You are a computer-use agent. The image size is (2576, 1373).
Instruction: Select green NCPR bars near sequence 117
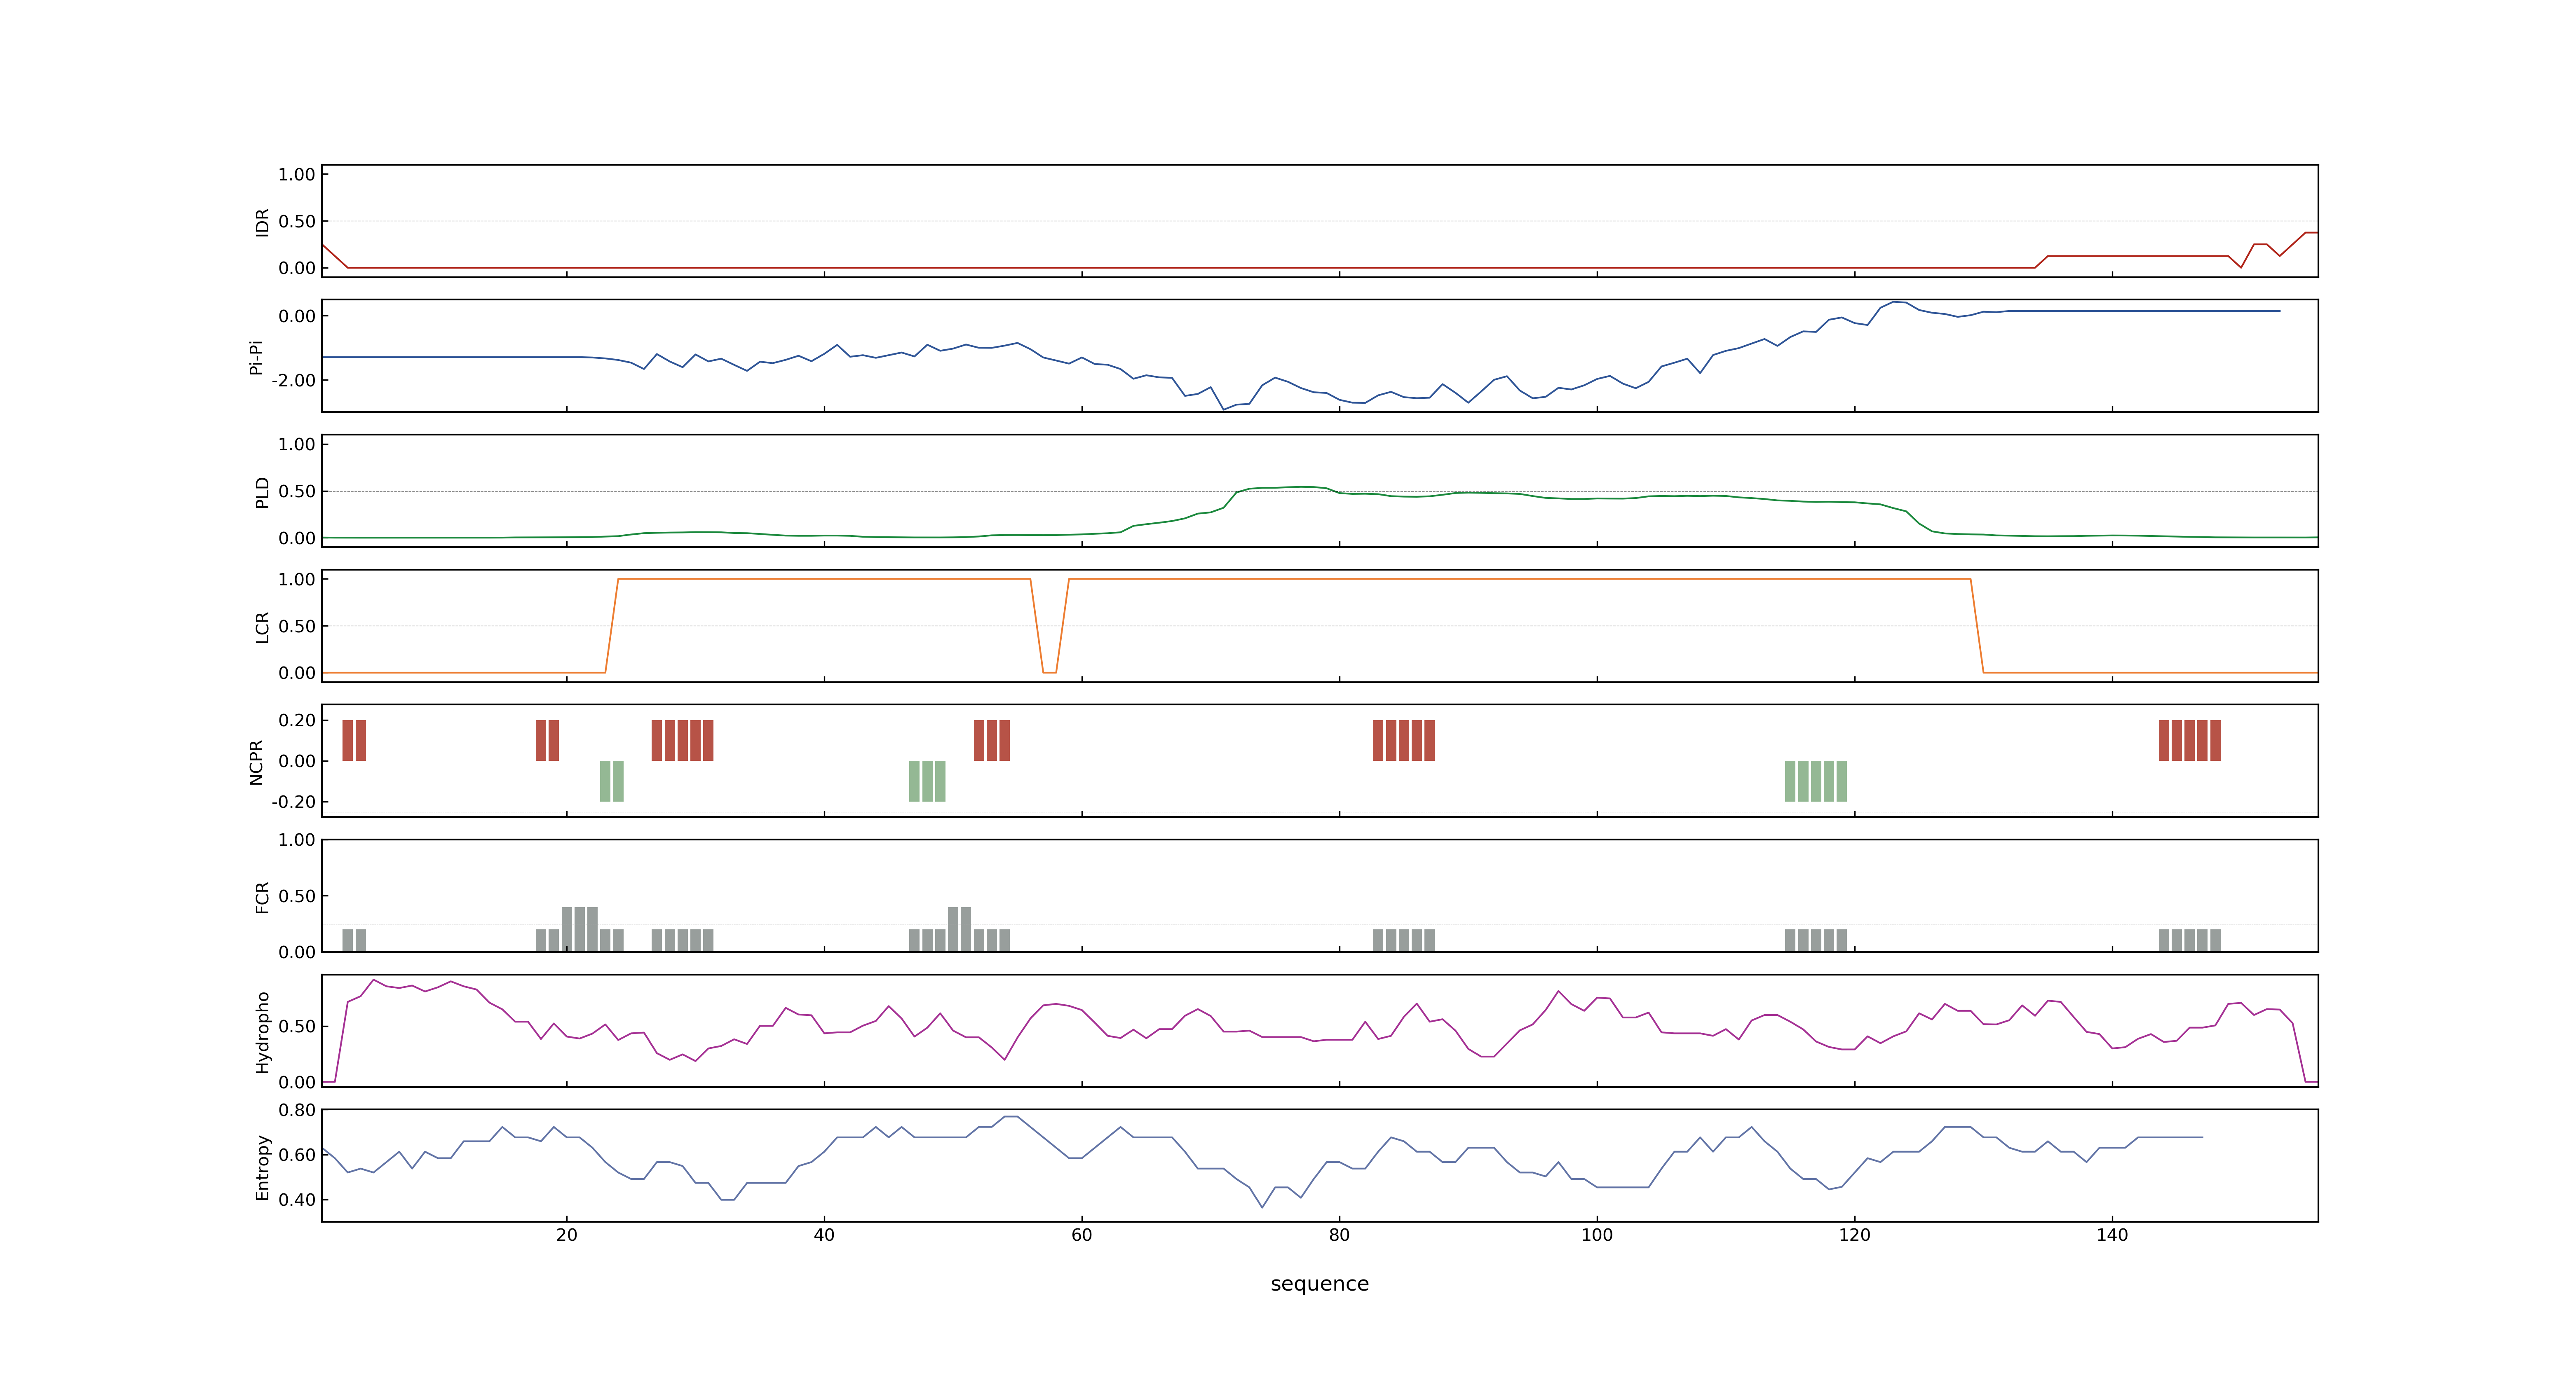pos(1815,781)
